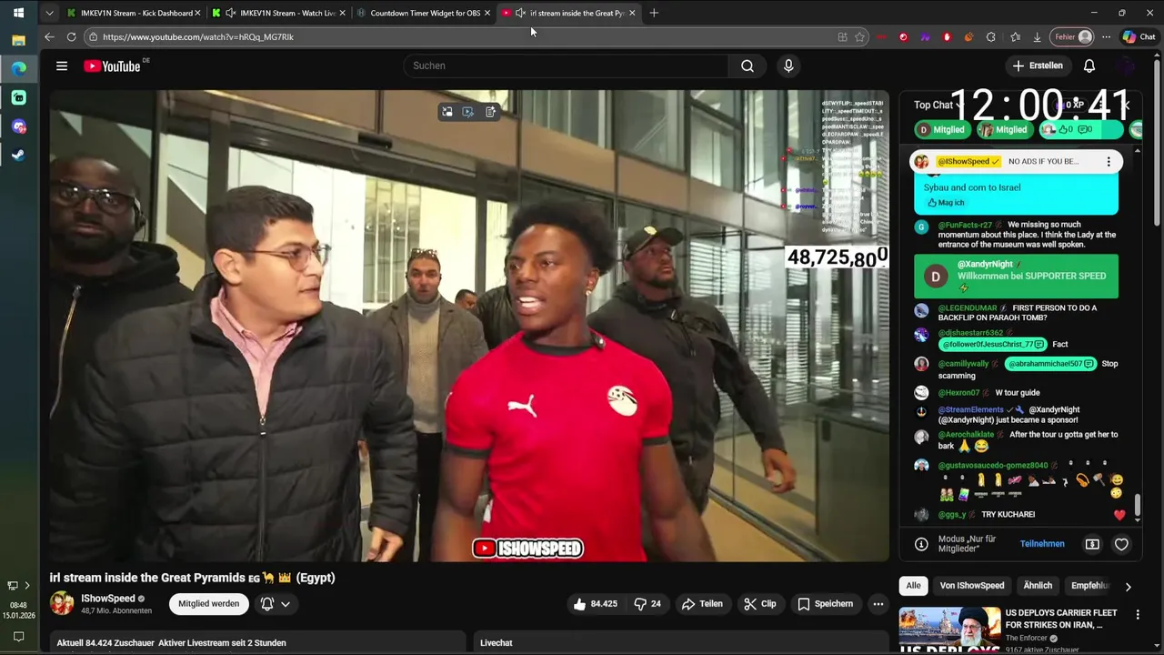Start voice search with the microphone icon
This screenshot has width=1164, height=655.
coord(788,65)
